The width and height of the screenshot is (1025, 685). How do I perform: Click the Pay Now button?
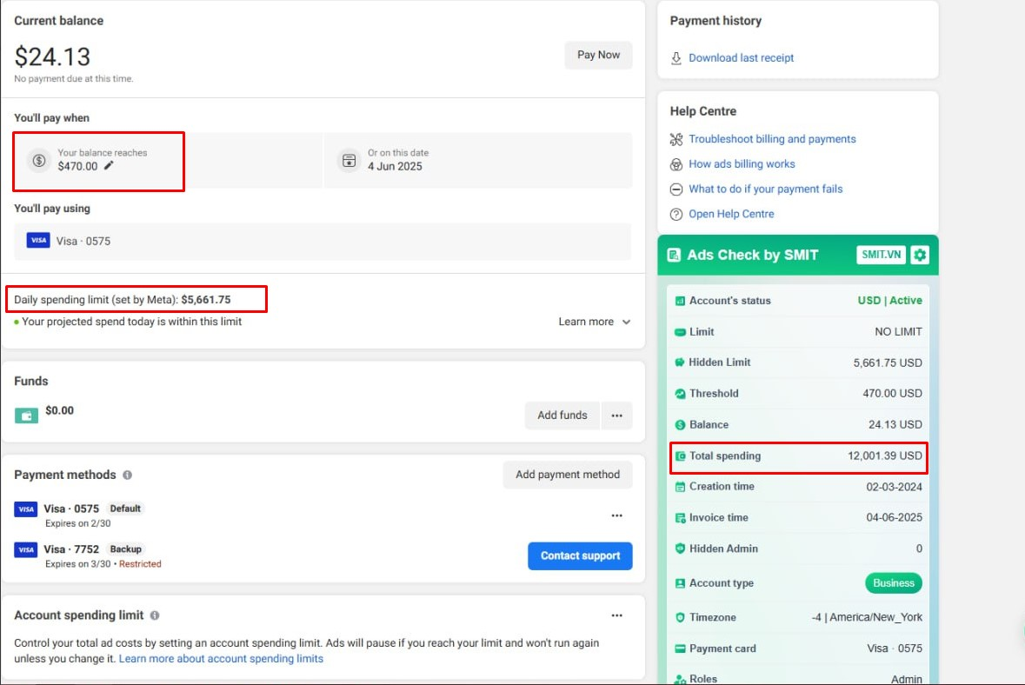(598, 55)
